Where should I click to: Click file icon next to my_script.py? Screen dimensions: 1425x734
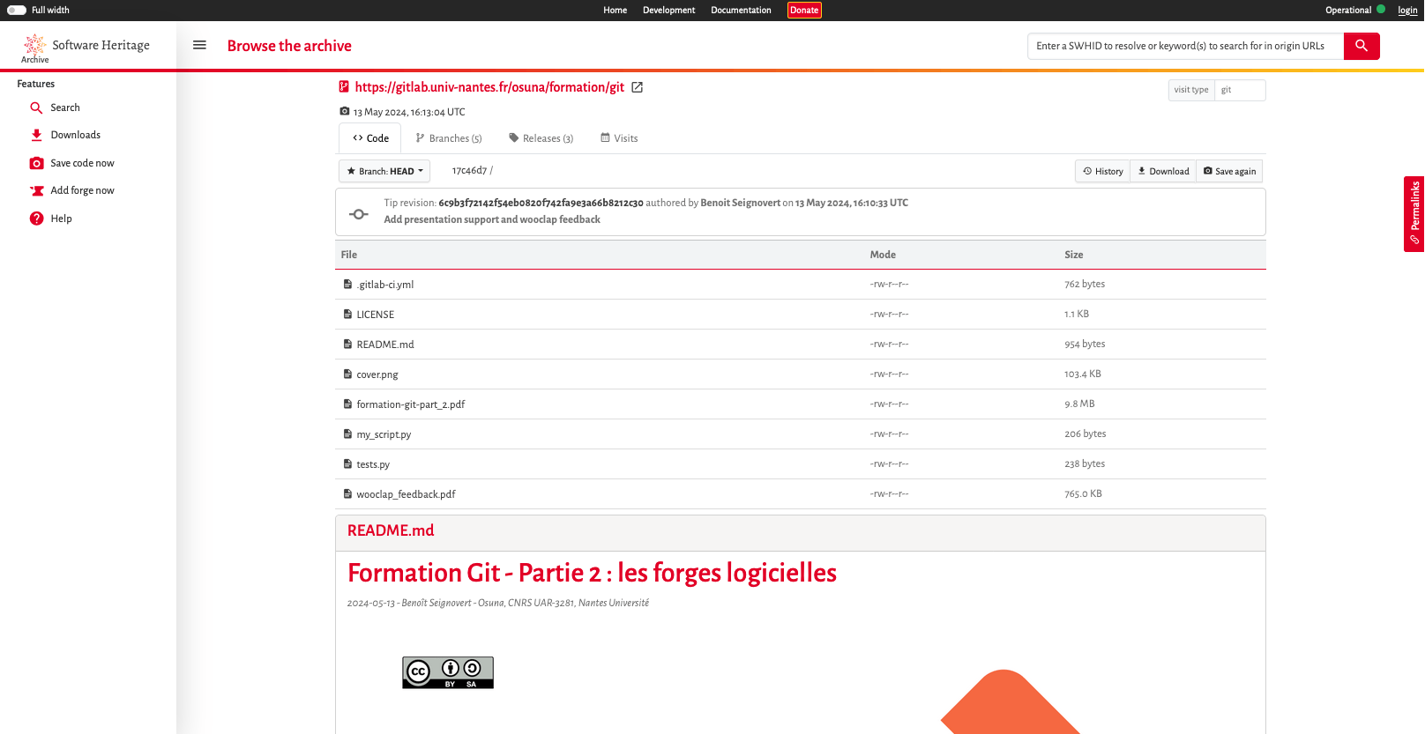[x=347, y=434]
